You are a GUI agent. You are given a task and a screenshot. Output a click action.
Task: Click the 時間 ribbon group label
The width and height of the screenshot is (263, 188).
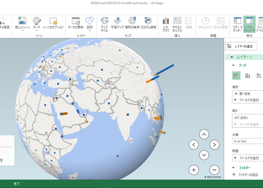213,36
